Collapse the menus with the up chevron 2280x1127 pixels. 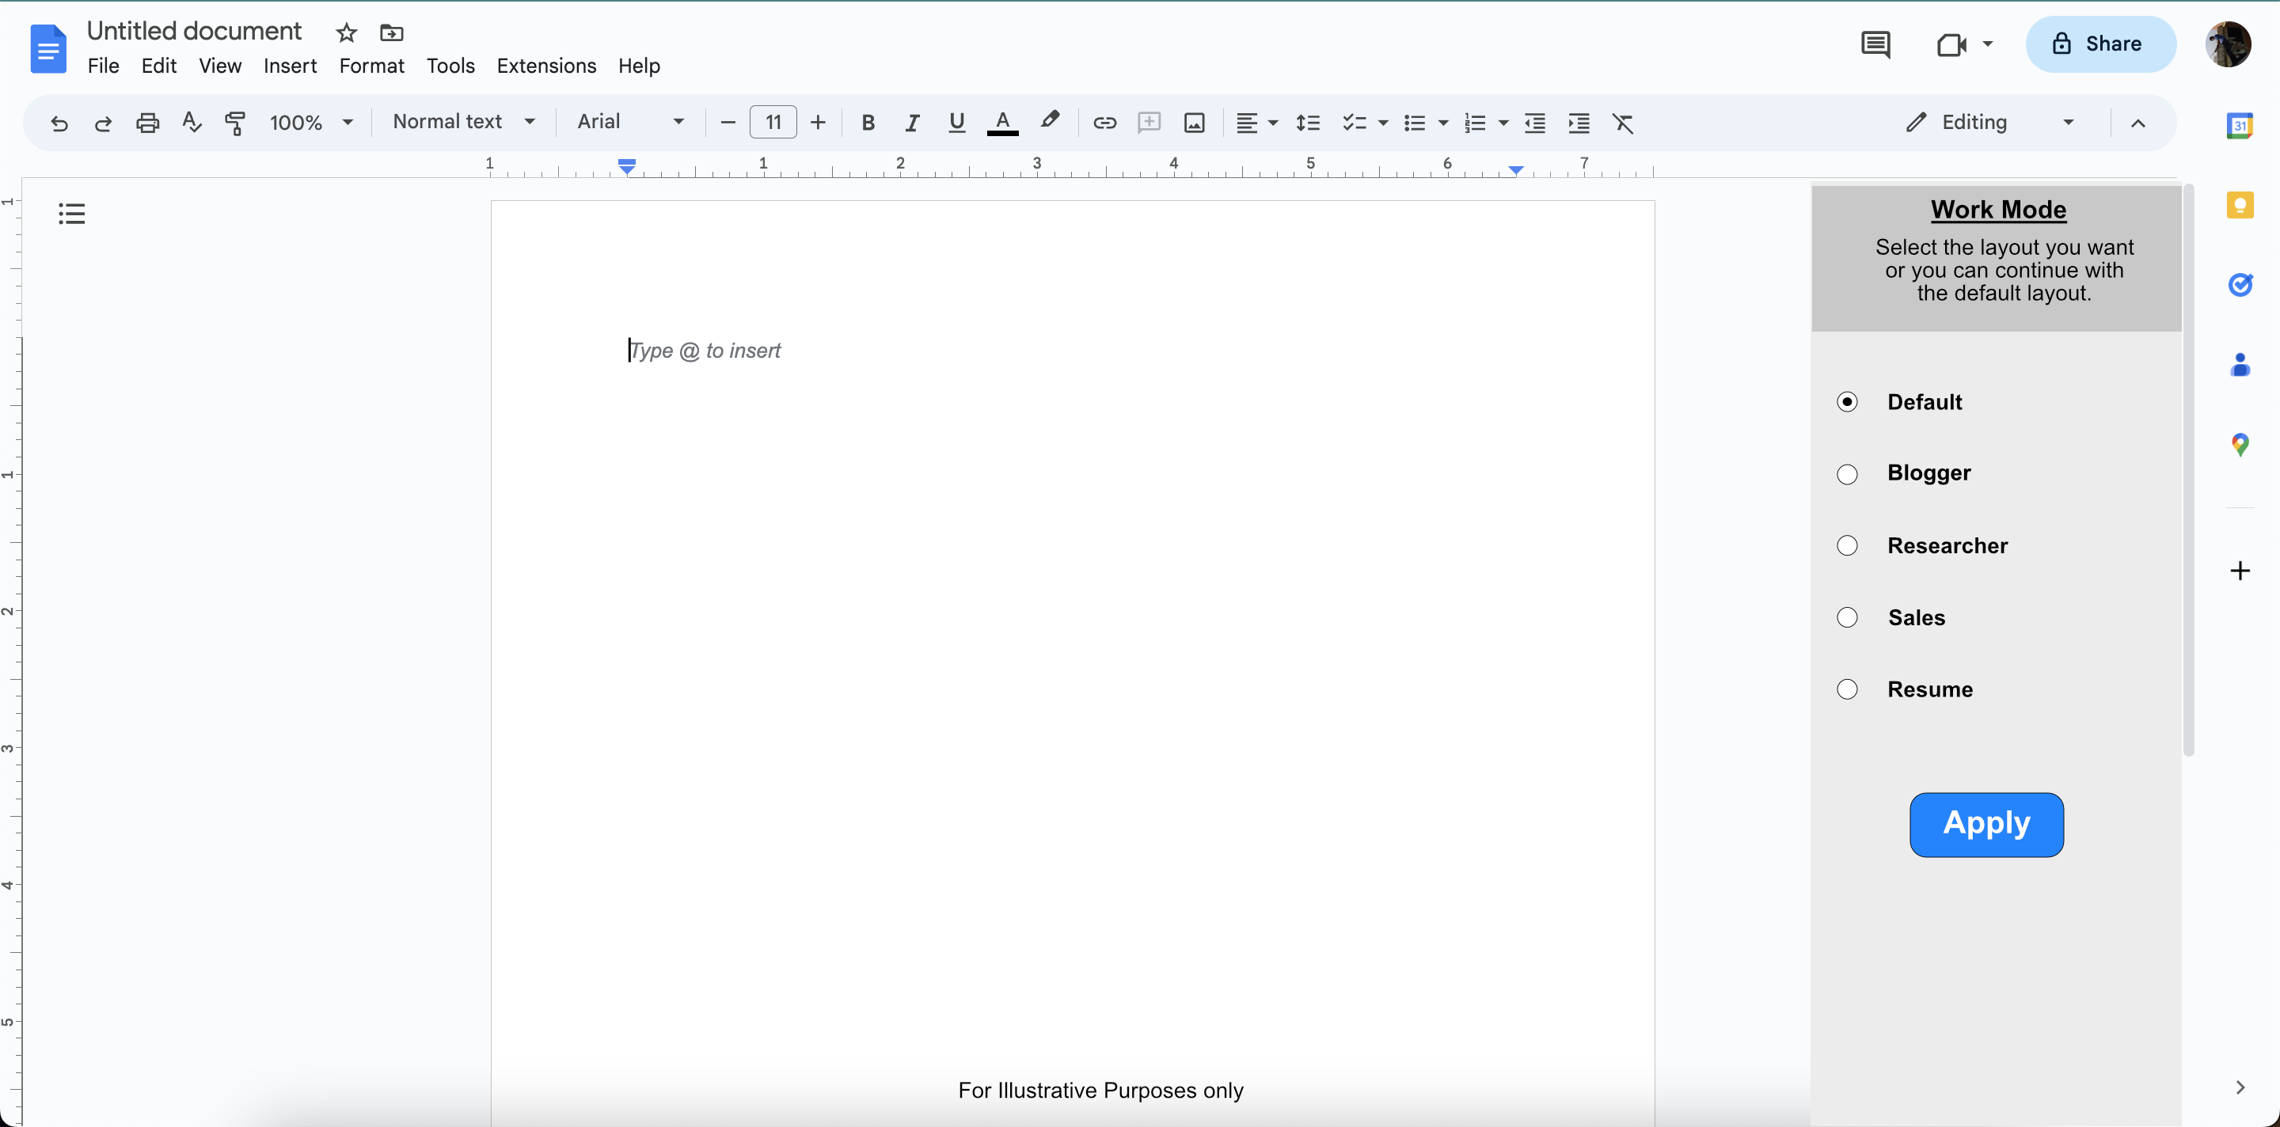(2137, 123)
